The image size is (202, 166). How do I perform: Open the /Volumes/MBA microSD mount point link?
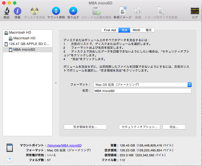(x=64, y=145)
